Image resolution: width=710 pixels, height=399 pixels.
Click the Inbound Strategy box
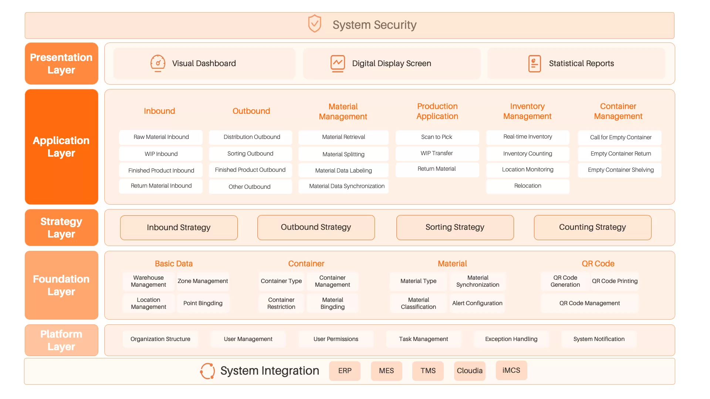click(x=179, y=228)
